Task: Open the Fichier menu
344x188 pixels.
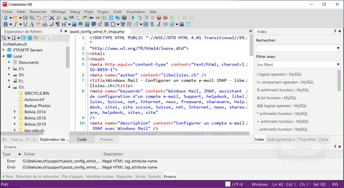Action: click(x=8, y=12)
